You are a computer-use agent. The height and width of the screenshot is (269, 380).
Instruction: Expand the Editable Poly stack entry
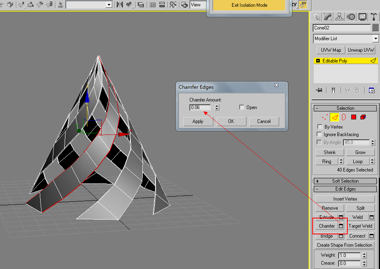318,61
